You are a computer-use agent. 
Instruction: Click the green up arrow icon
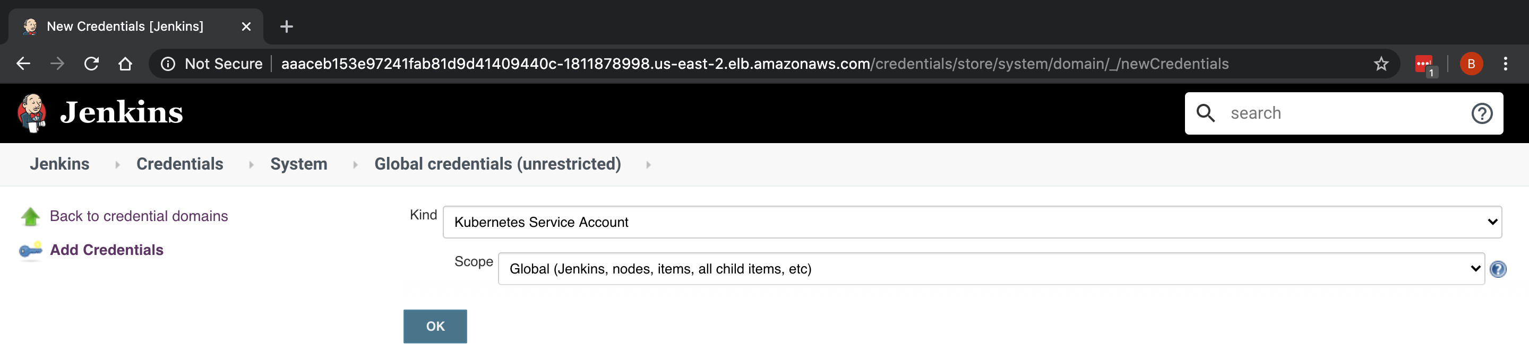(x=30, y=217)
